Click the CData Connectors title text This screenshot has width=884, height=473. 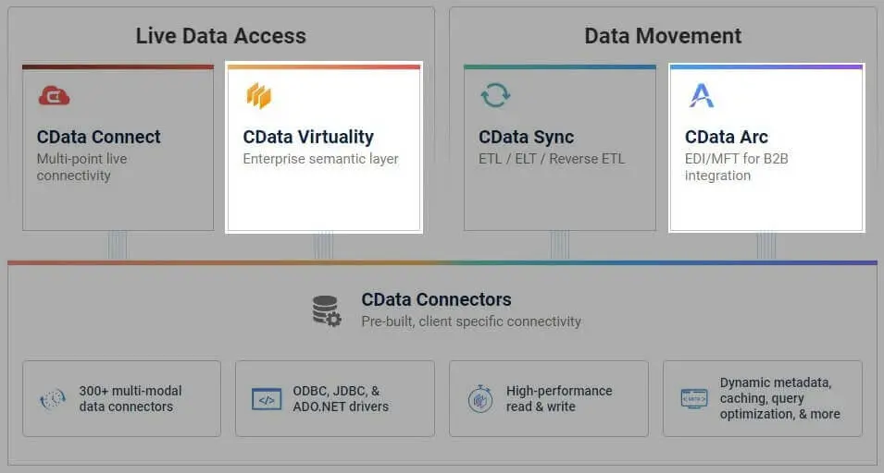point(436,299)
